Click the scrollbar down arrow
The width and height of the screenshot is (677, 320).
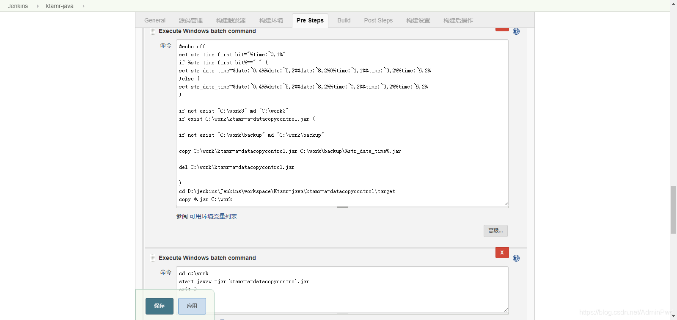pos(673,316)
